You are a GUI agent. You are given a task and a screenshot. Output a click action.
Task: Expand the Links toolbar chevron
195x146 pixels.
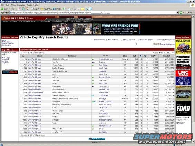[x=193, y=12]
